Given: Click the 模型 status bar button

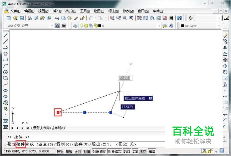Looking at the screenshot, I should pyautogui.click(x=152, y=151).
